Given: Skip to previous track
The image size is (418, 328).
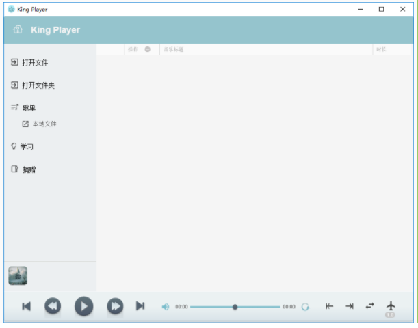Looking at the screenshot, I should [27, 306].
